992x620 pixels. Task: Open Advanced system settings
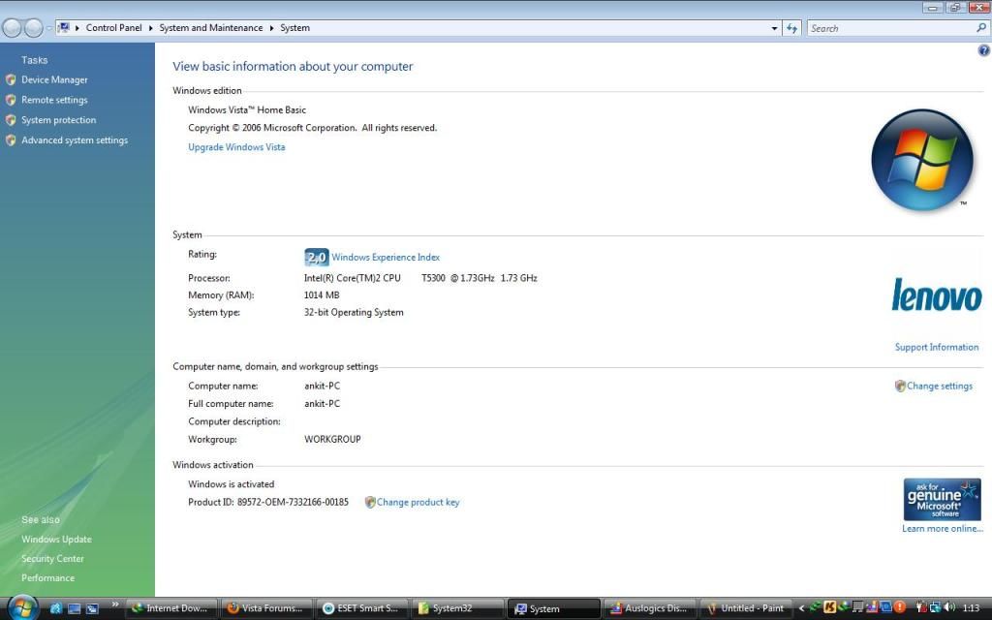pyautogui.click(x=75, y=140)
